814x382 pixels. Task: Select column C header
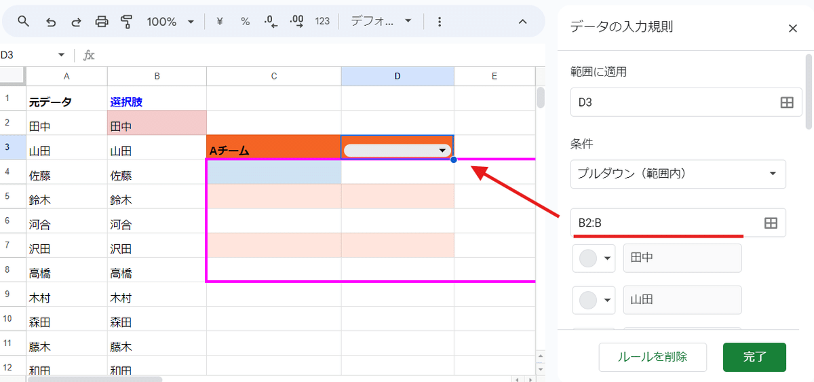click(274, 76)
